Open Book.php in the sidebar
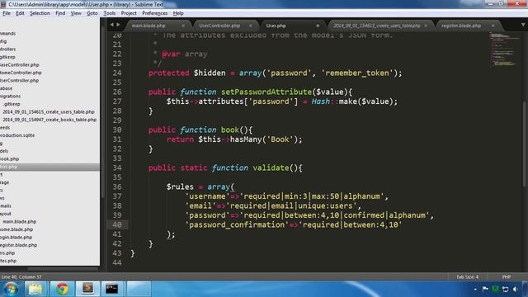The height and width of the screenshot is (297, 528). [9, 159]
